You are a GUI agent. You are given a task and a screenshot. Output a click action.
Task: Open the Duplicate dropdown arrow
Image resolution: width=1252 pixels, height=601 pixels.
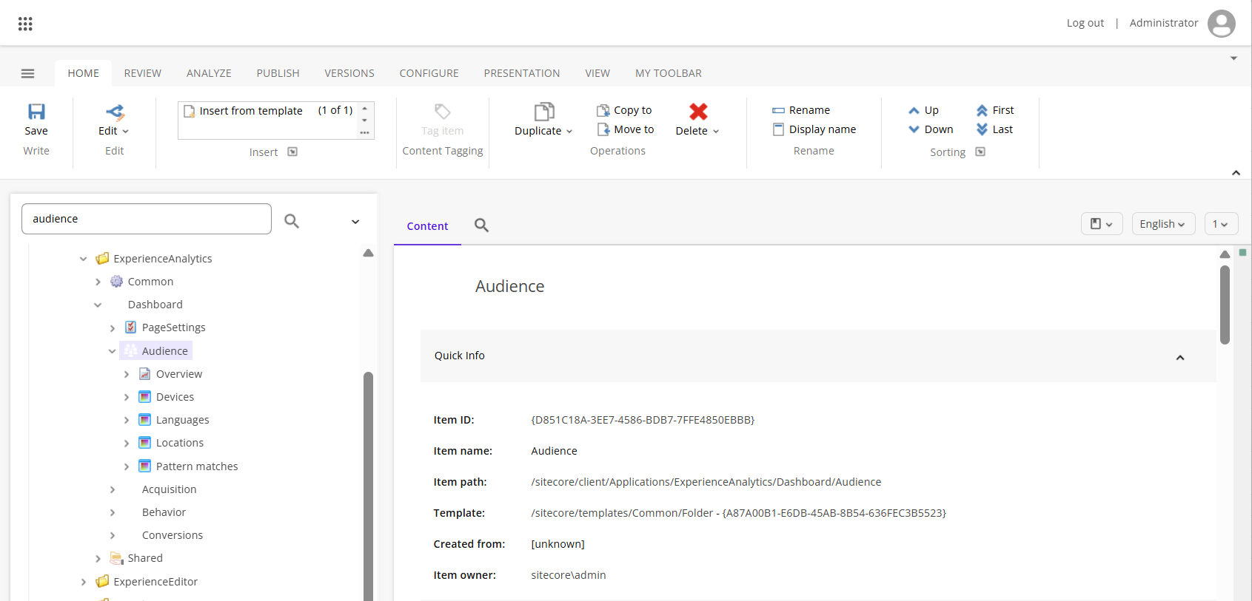pos(569,132)
